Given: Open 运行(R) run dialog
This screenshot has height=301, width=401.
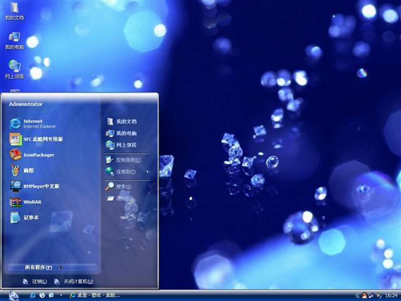Looking at the screenshot, I should 118,198.
